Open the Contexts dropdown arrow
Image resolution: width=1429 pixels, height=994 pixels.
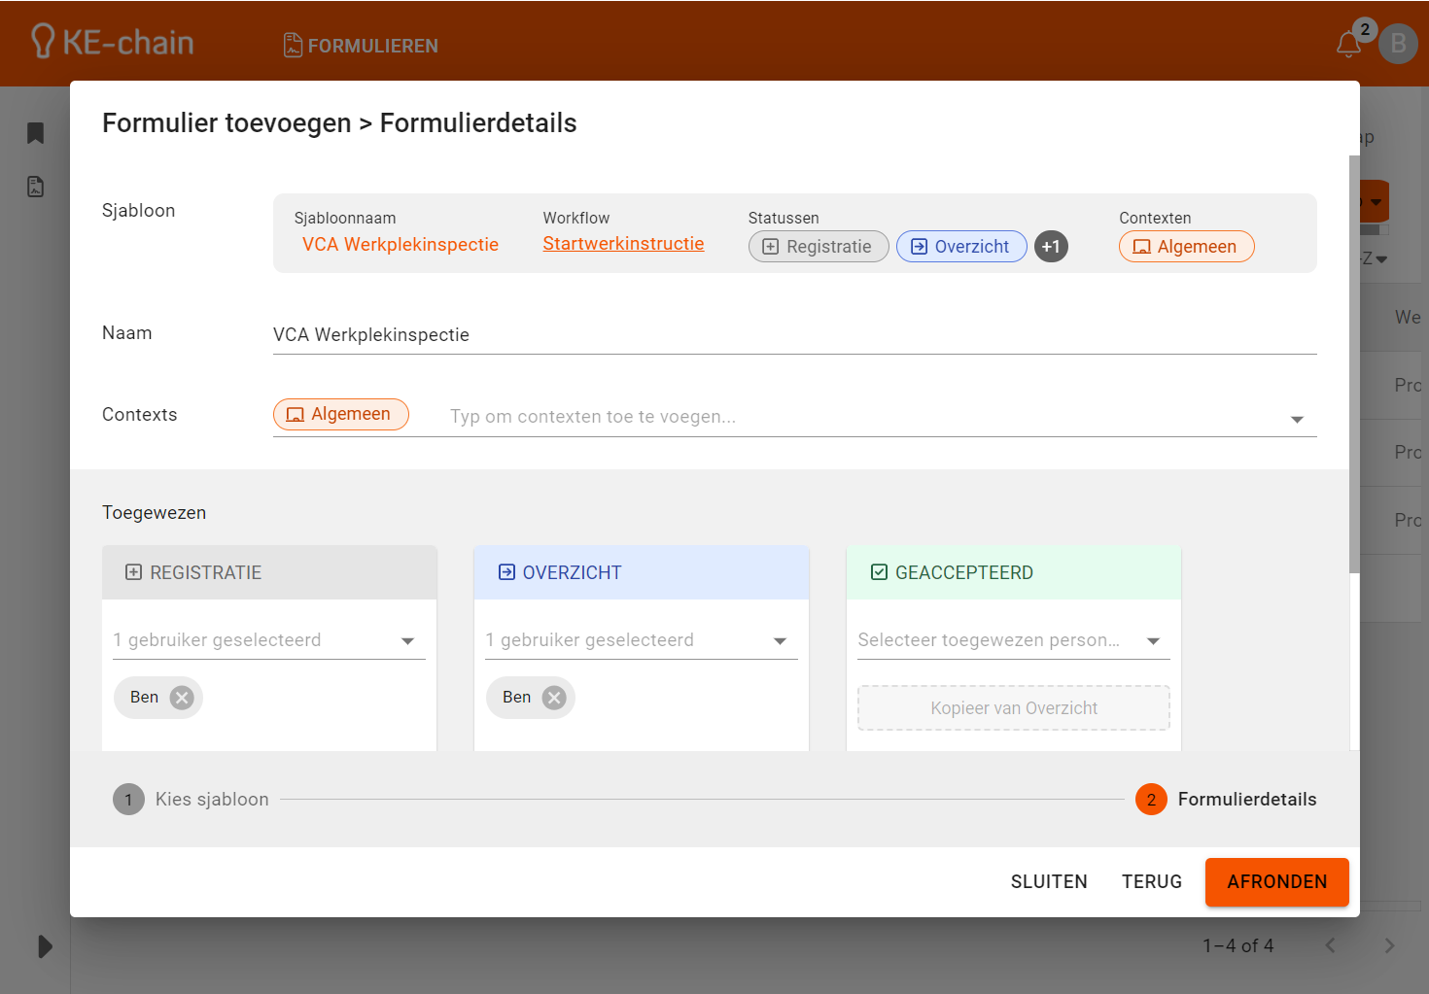click(x=1296, y=419)
